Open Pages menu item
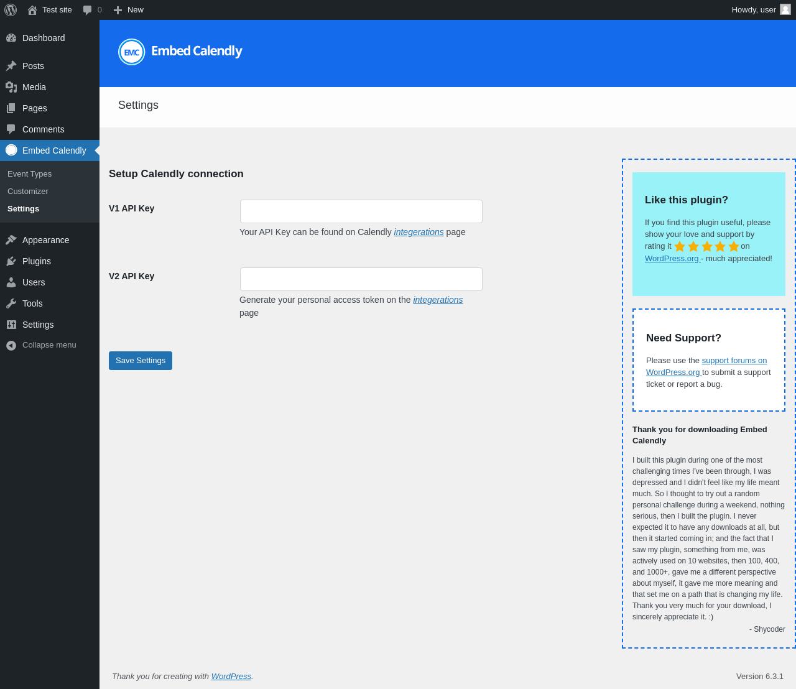The height and width of the screenshot is (689, 796). [50, 108]
